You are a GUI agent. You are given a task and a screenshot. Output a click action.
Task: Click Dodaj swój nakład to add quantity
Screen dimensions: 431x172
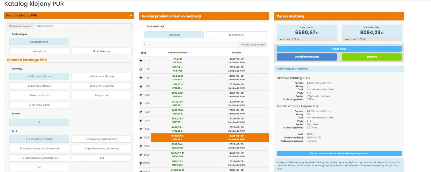(252, 44)
